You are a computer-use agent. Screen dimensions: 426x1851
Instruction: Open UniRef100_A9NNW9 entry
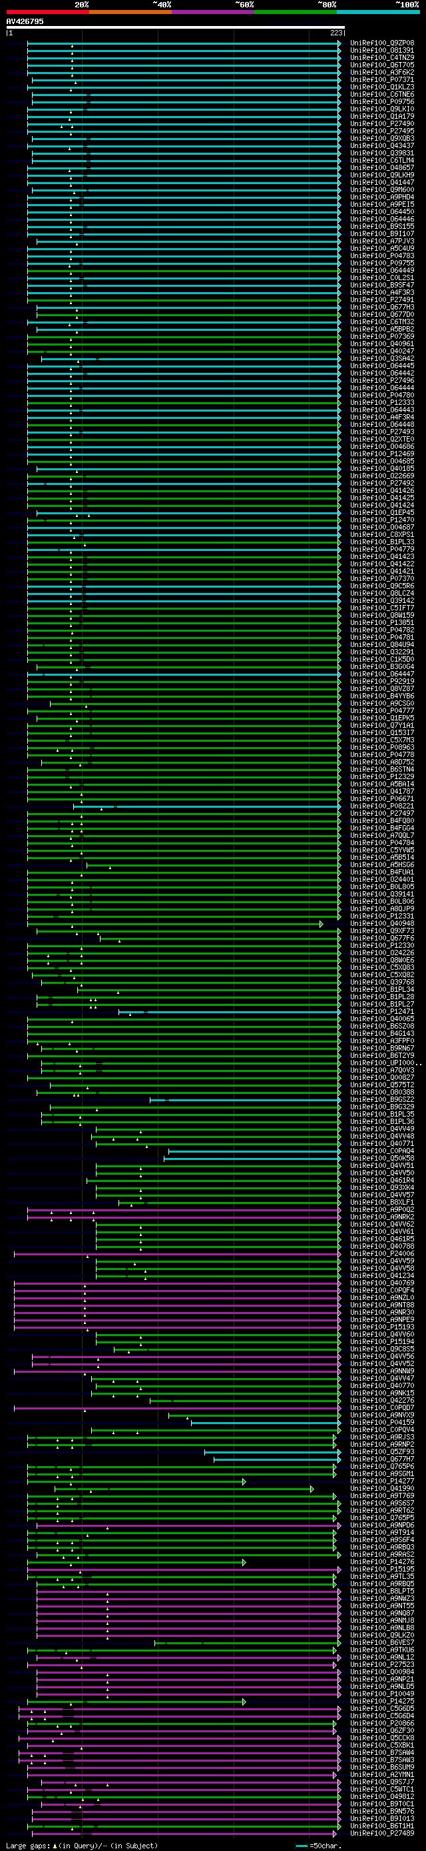click(382, 1370)
